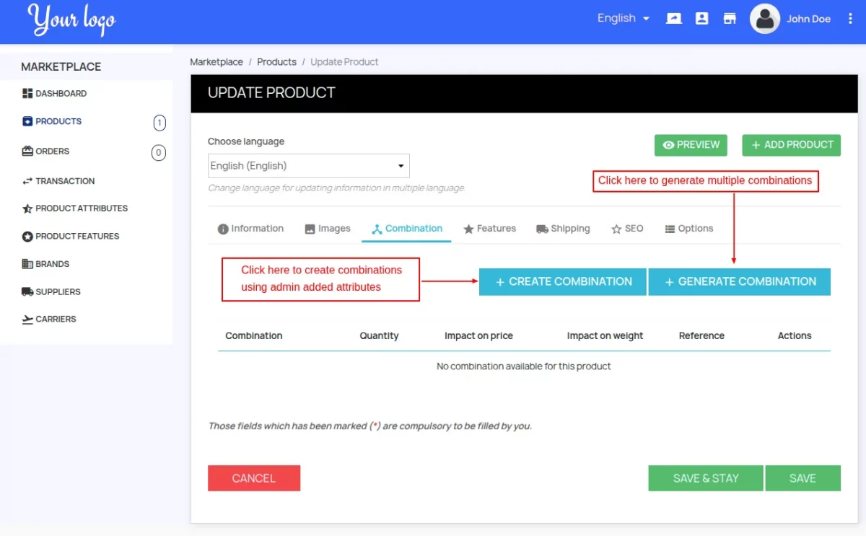Click the Reference column header
The height and width of the screenshot is (536, 866).
coord(701,336)
